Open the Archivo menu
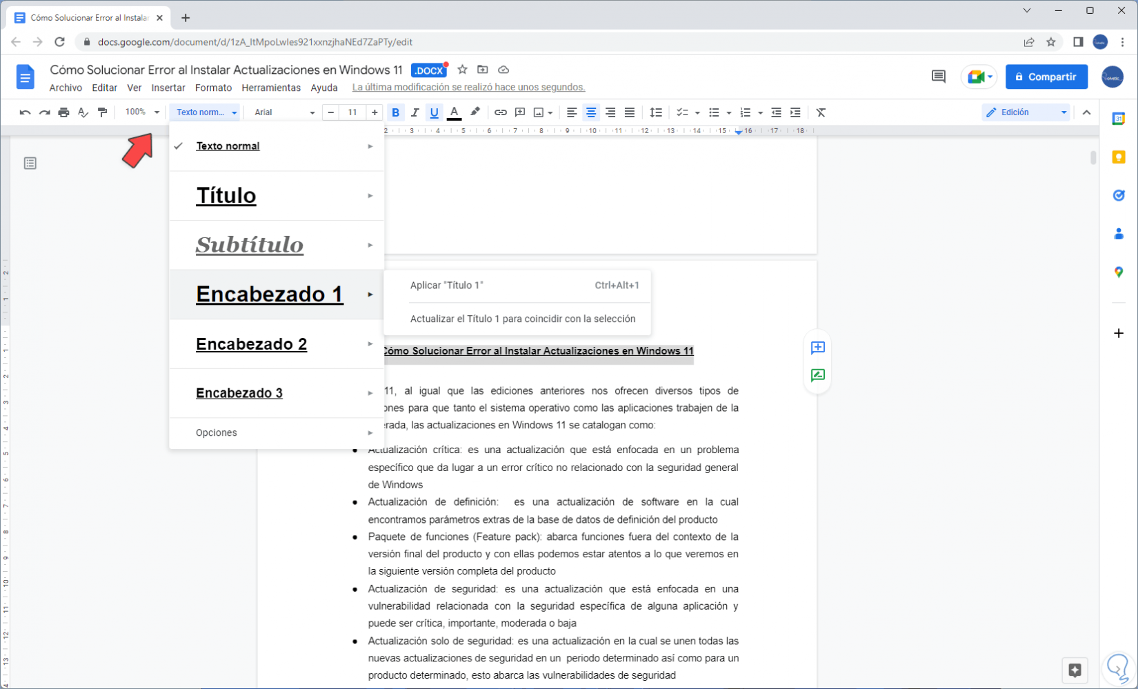This screenshot has width=1138, height=689. pos(66,88)
